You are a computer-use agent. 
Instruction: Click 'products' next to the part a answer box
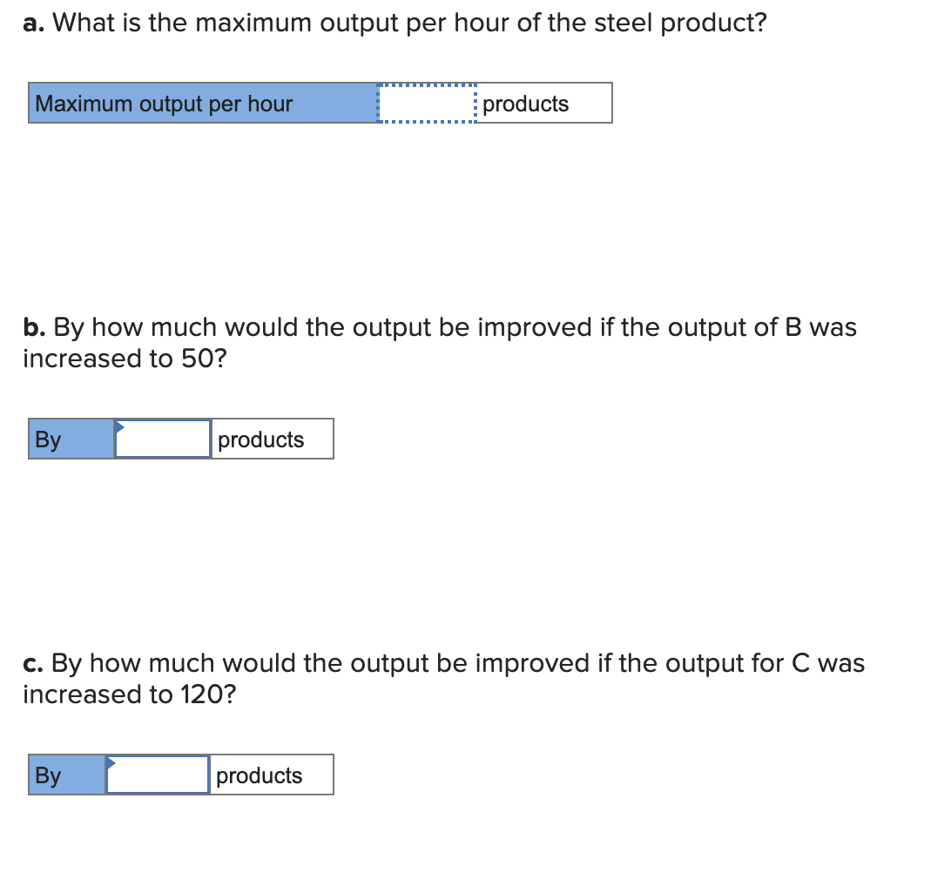(526, 103)
